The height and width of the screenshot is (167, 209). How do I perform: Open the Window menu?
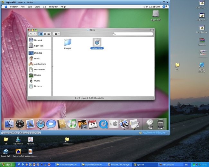53,7
